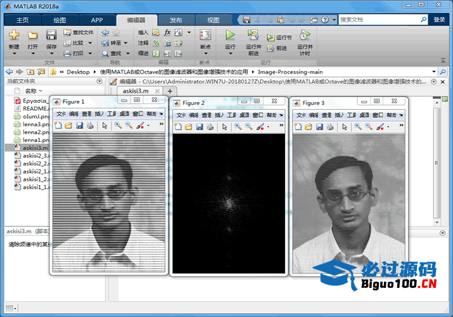Image resolution: width=453 pixels, height=317 pixels.
Task: Click Run and Advance (运行并前进) icon
Action: [253, 35]
